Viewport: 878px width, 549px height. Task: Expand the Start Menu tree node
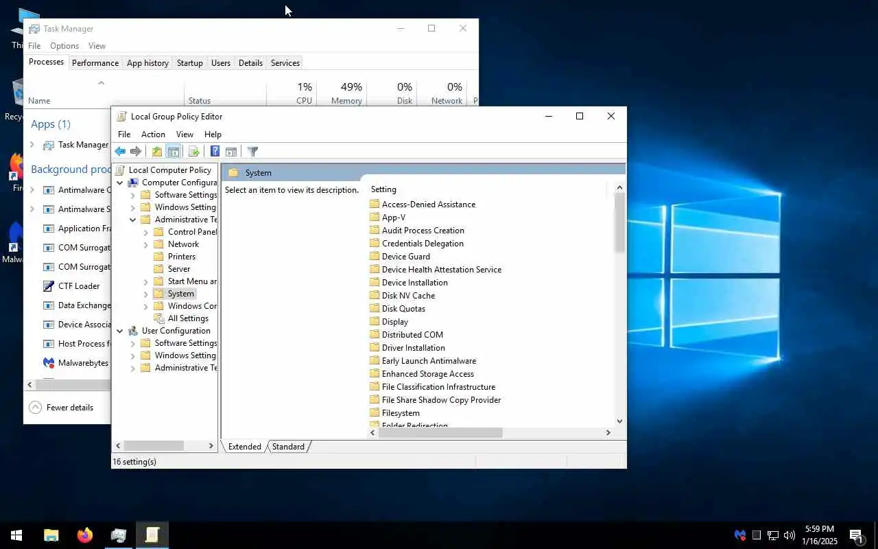pos(145,281)
